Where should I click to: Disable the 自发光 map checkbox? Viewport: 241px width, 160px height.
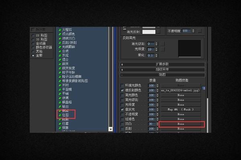pos(123,109)
